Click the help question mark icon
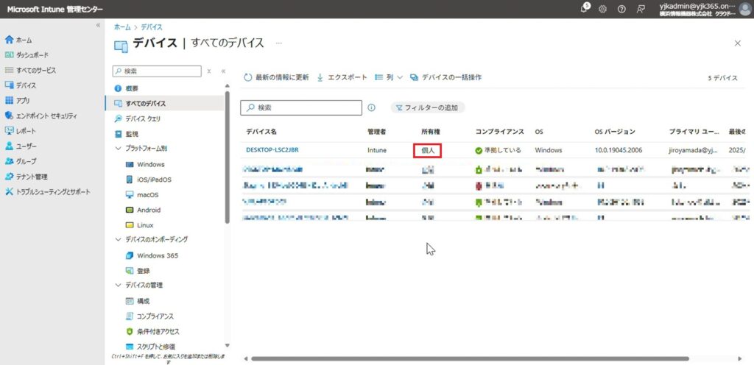This screenshot has width=754, height=365. (x=621, y=9)
